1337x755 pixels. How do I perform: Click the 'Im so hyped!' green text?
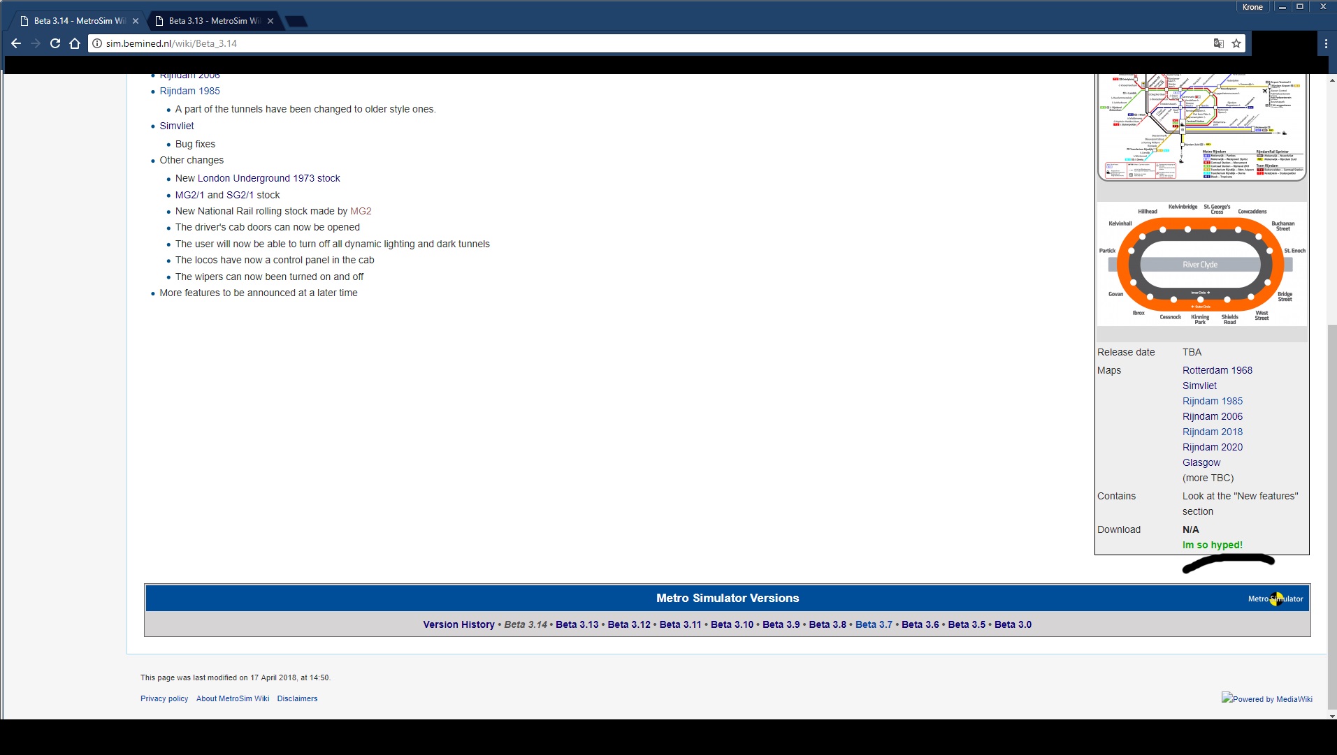pyautogui.click(x=1213, y=545)
